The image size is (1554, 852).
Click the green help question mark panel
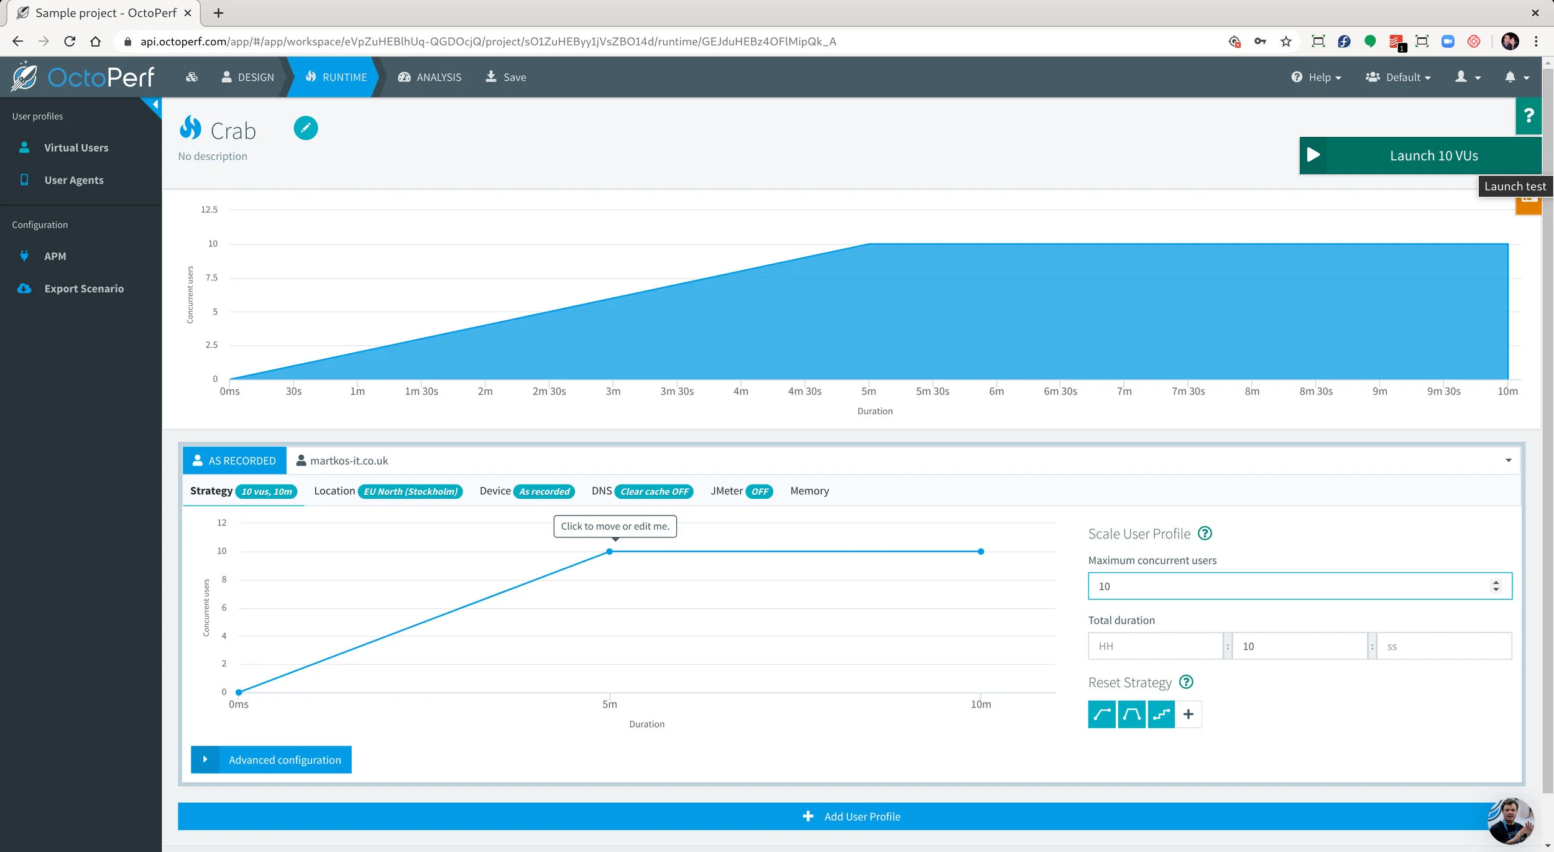point(1529,115)
